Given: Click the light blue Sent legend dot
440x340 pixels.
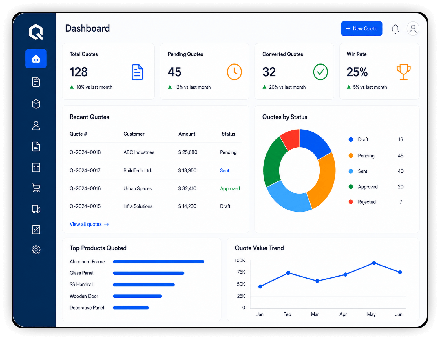Looking at the screenshot, I should pos(351,171).
